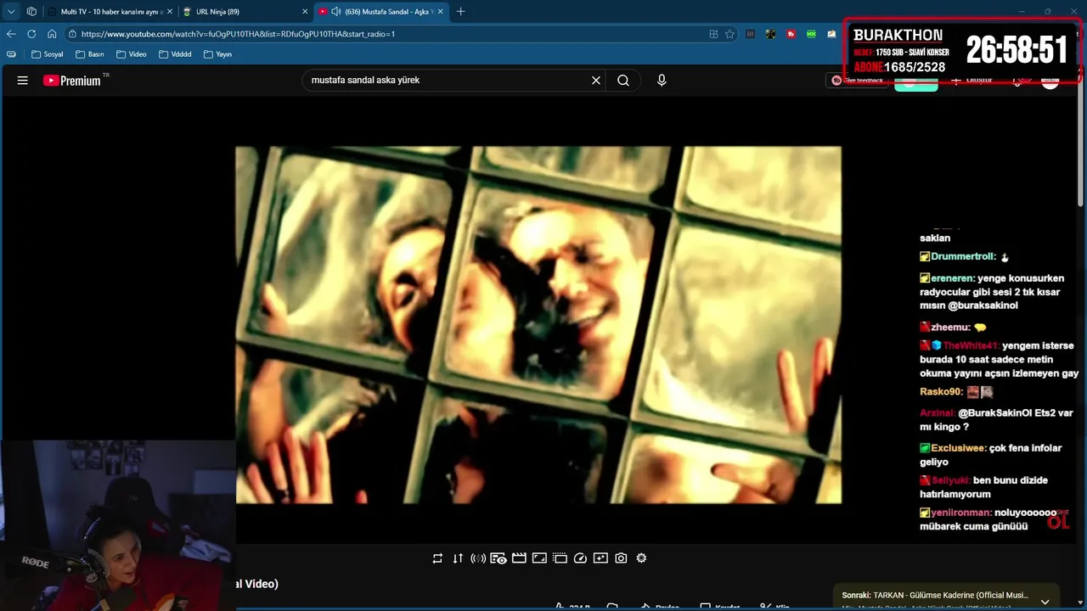Select the Mustafa Sandal YouTube tab

click(380, 11)
